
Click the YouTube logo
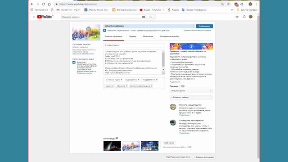coord(45,17)
